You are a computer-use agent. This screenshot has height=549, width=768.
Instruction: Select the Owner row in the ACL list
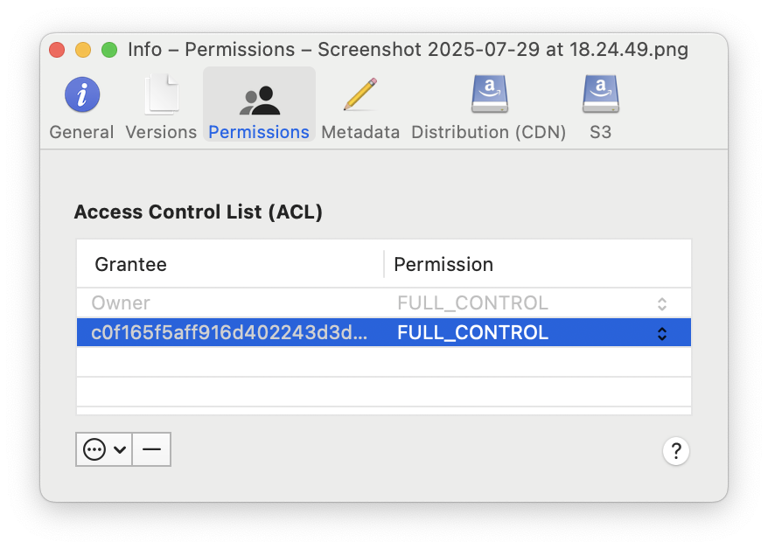262,302
